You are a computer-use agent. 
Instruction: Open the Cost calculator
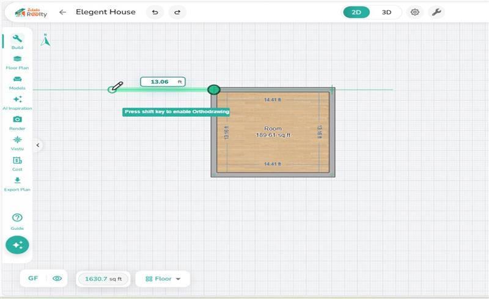[x=17, y=163]
